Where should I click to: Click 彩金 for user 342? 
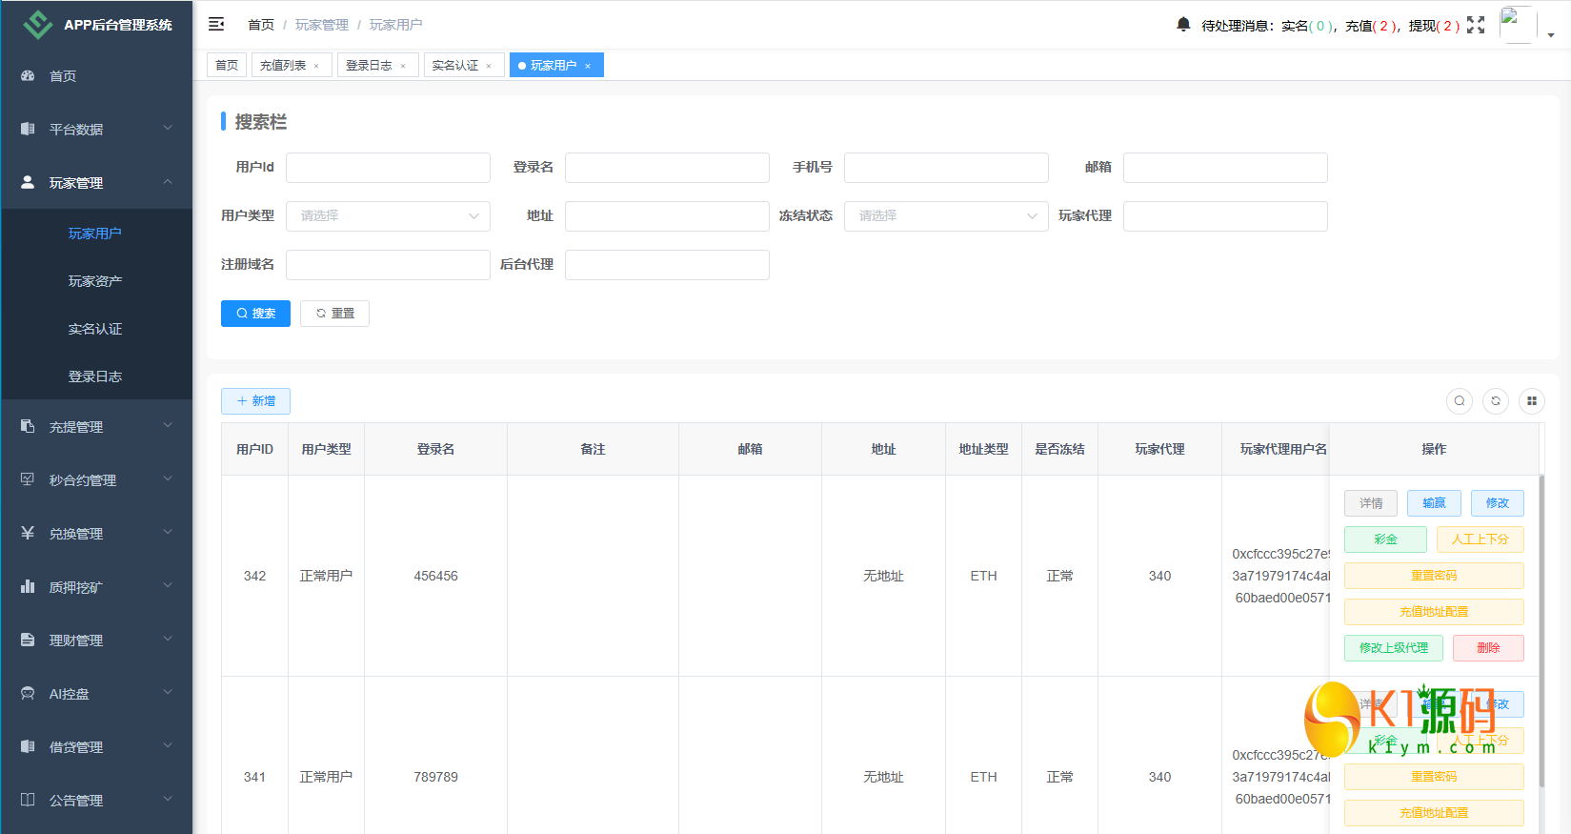pos(1385,539)
